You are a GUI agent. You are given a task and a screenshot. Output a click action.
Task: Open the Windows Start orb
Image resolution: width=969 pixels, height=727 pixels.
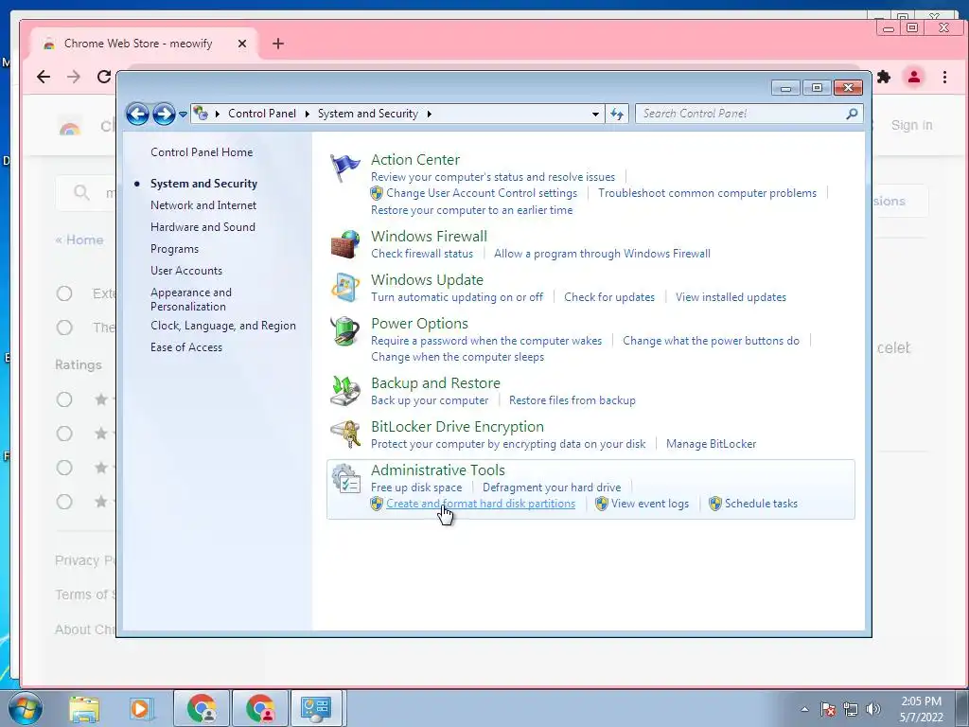click(26, 708)
